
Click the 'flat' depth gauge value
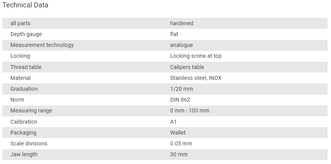pyautogui.click(x=174, y=34)
